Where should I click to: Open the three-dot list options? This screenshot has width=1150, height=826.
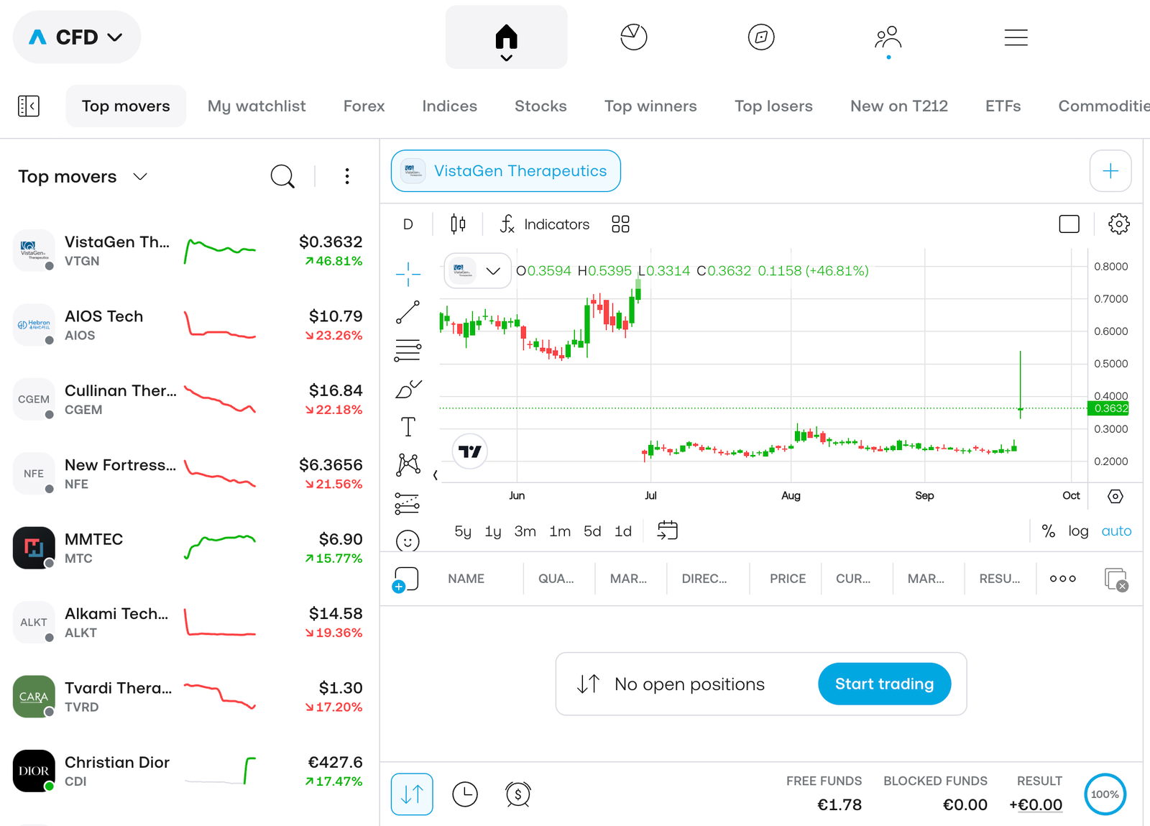[x=347, y=176]
